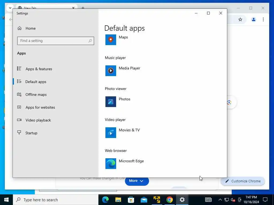Open the Maps default app icon

pyautogui.click(x=111, y=40)
